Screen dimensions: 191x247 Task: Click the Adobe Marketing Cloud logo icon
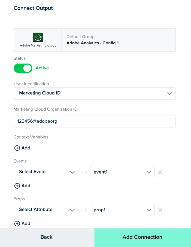pyautogui.click(x=38, y=37)
